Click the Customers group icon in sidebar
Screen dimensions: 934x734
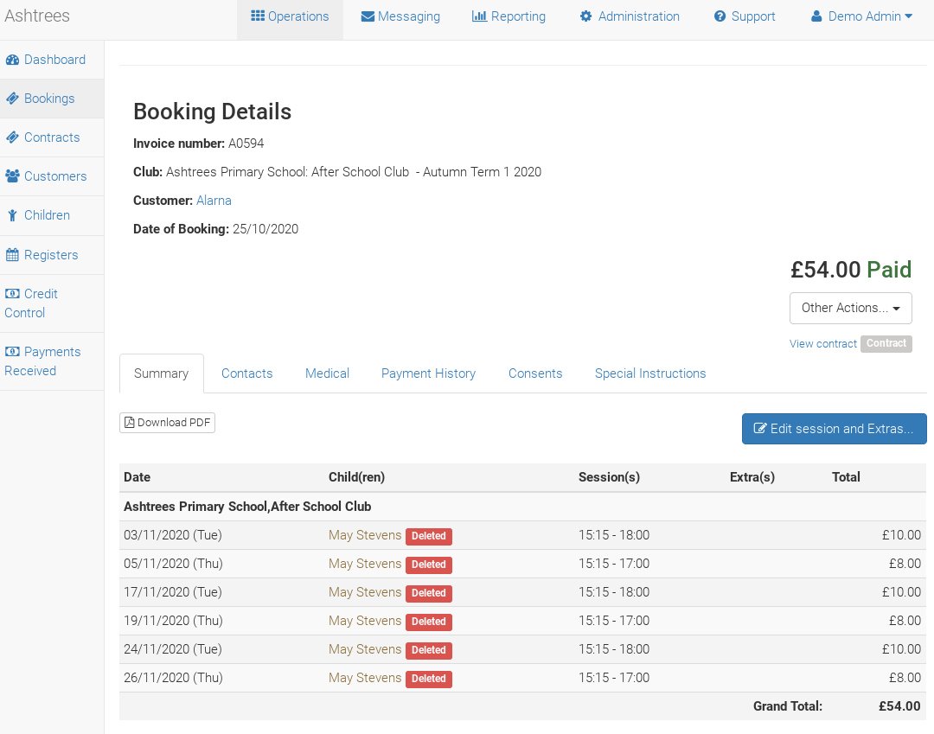pyautogui.click(x=12, y=176)
